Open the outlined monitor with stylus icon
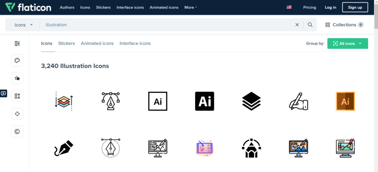Viewport: 378px width, 172px height. point(158,148)
